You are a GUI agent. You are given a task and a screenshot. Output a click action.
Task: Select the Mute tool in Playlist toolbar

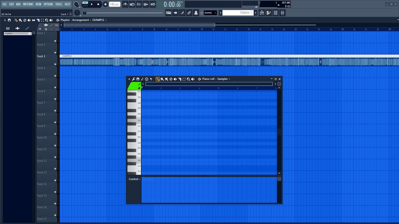point(29,20)
